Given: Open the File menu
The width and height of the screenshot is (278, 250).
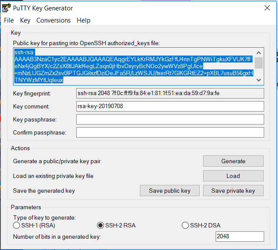Looking at the screenshot, I should (9, 20).
